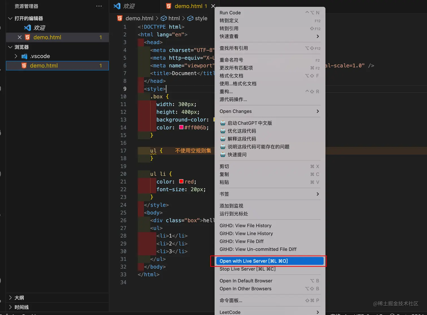Switch to the 欢迎 tab
427x315 pixels.
135,6
